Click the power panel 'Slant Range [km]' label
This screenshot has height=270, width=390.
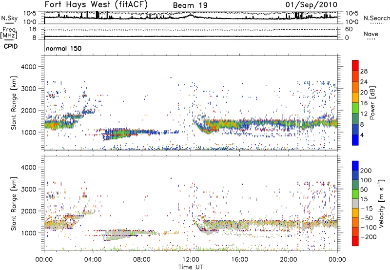pyautogui.click(x=14, y=103)
